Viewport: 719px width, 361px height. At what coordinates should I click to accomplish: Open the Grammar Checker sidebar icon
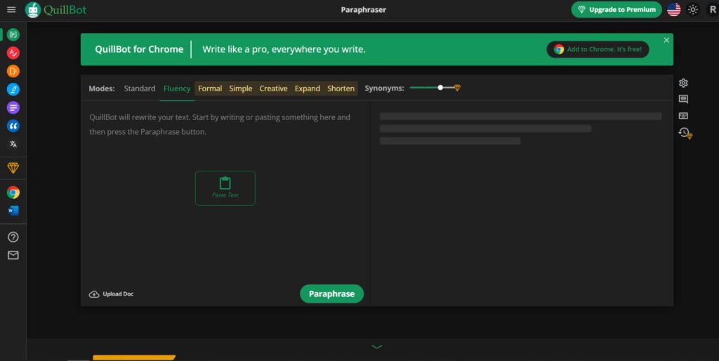[13, 53]
